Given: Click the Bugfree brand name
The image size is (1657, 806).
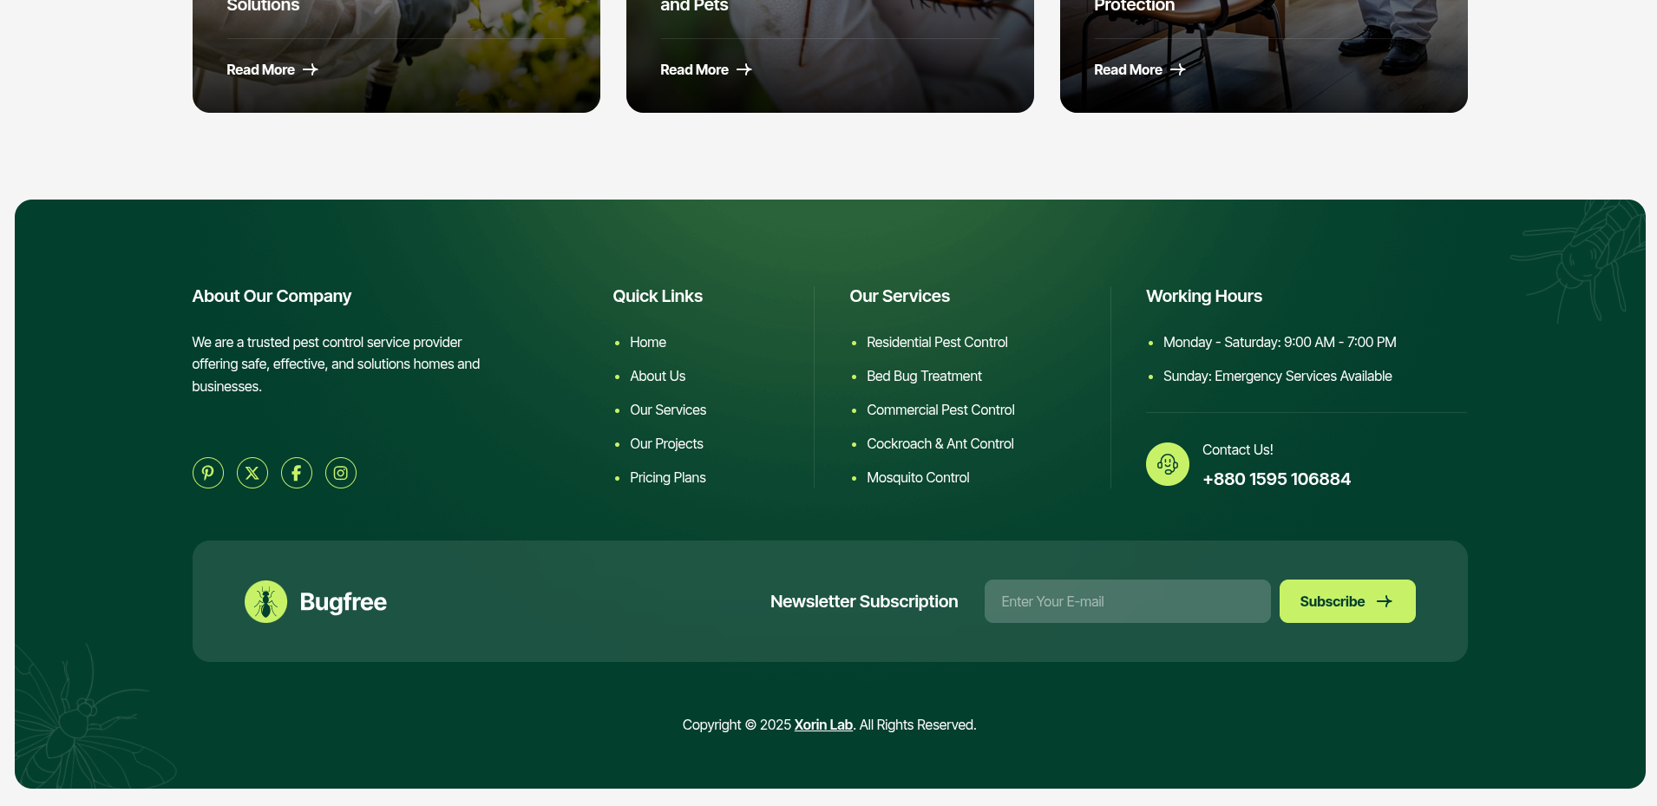Looking at the screenshot, I should click(343, 601).
